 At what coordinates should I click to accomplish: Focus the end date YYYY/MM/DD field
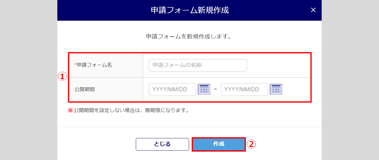coord(244,90)
